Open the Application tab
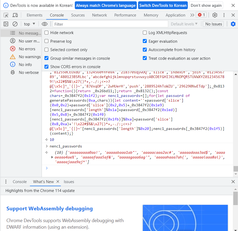Viewport: 238px width, 231px height. pos(175,15)
